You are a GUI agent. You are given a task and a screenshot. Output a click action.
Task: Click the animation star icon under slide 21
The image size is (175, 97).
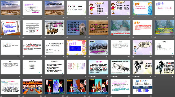tap(89, 57)
